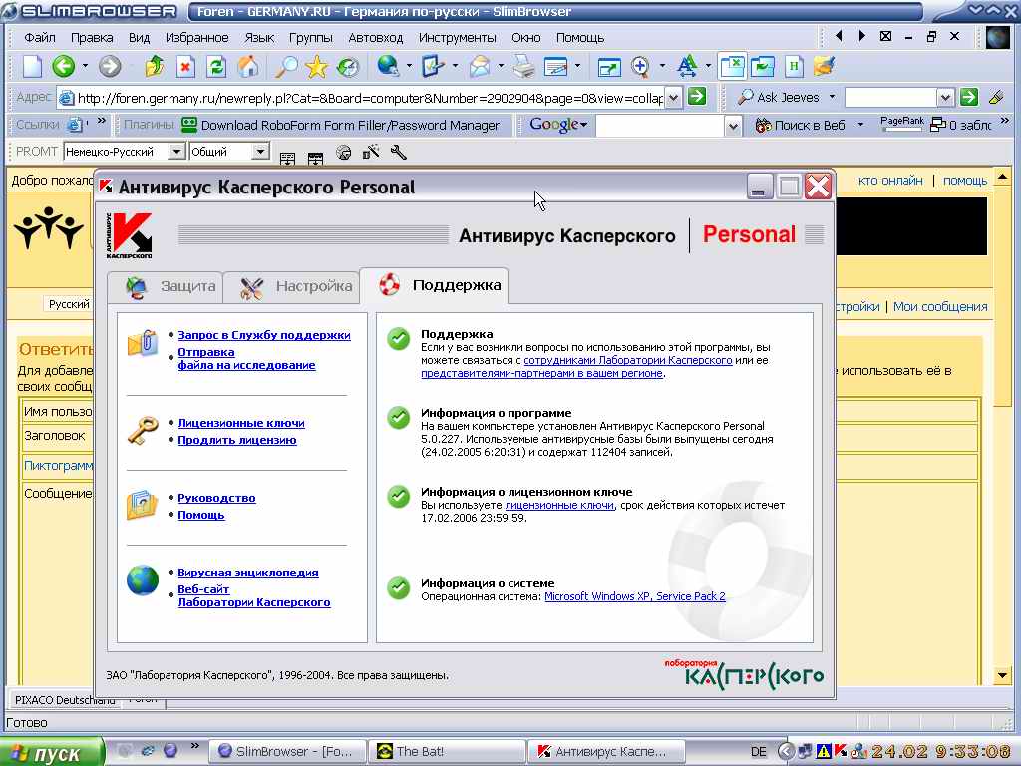Image resolution: width=1021 pixels, height=766 pixels.
Task: Open favorites with the yellow star icon
Action: (316, 67)
